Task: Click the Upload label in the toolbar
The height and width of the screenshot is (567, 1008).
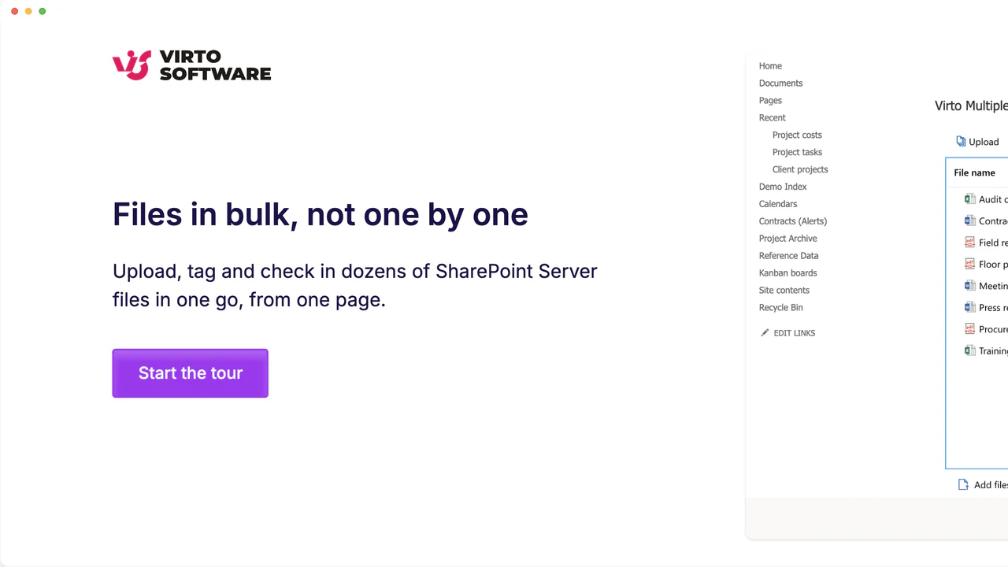Action: tap(984, 143)
